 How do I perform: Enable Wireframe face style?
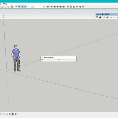pyautogui.click(x=4, y=114)
